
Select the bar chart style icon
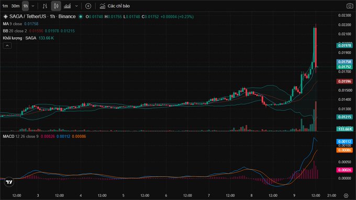(44, 6)
